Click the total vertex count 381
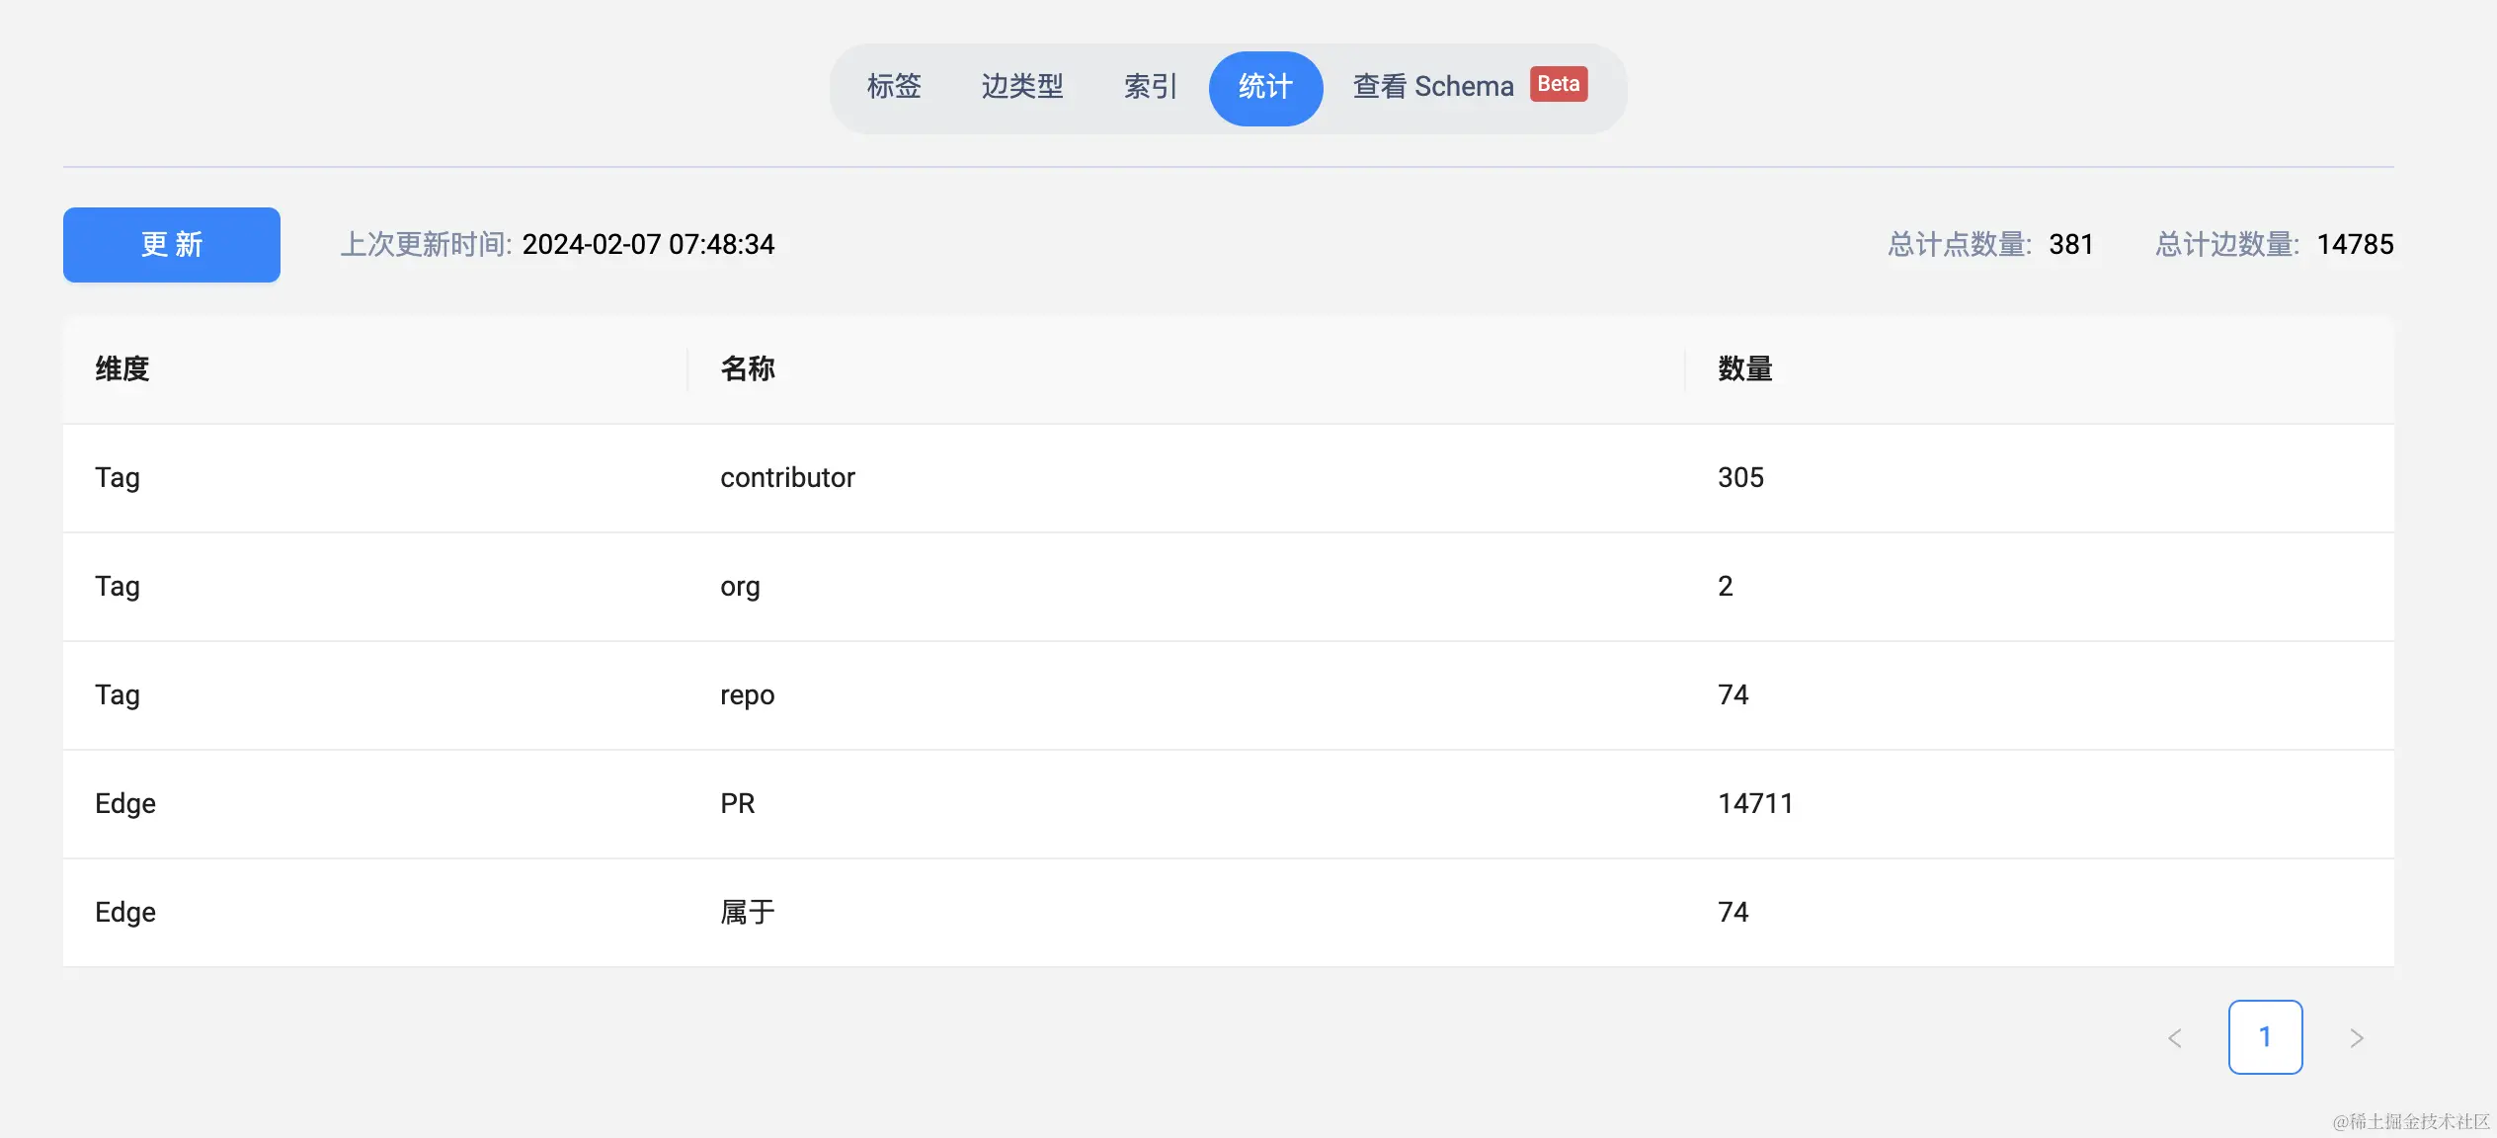 click(x=2070, y=244)
